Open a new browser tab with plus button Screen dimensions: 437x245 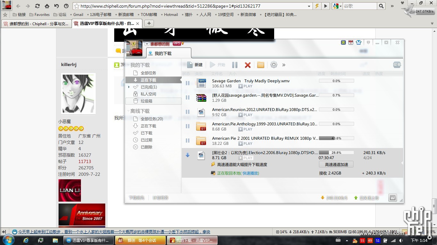[149, 23]
